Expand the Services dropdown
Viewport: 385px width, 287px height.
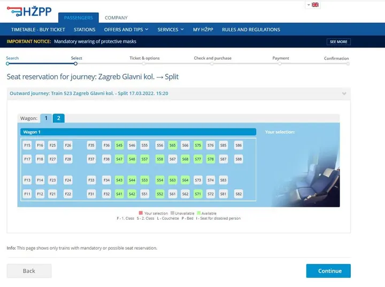click(171, 30)
